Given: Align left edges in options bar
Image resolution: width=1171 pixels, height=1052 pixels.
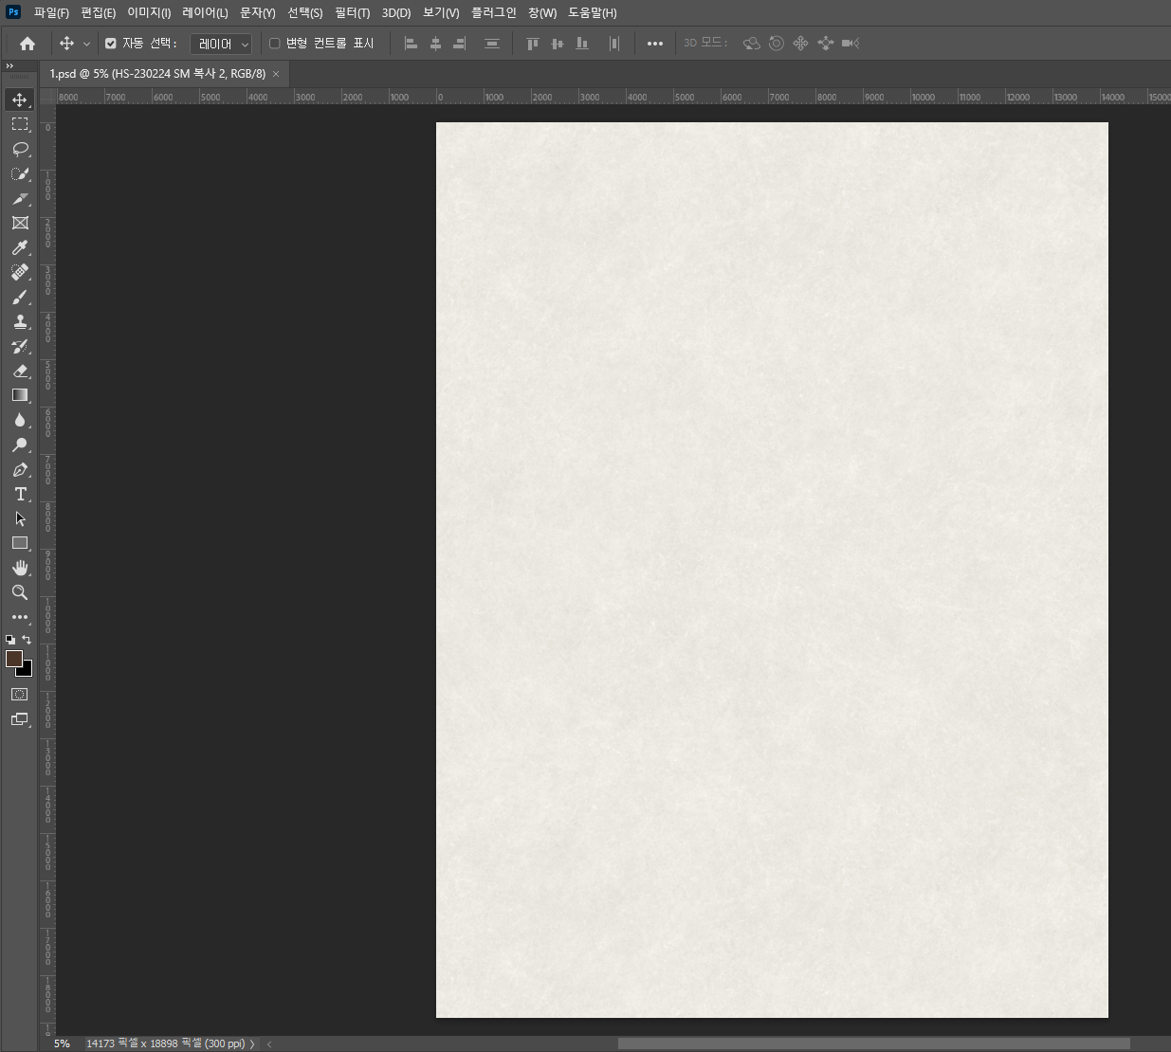Looking at the screenshot, I should 411,44.
